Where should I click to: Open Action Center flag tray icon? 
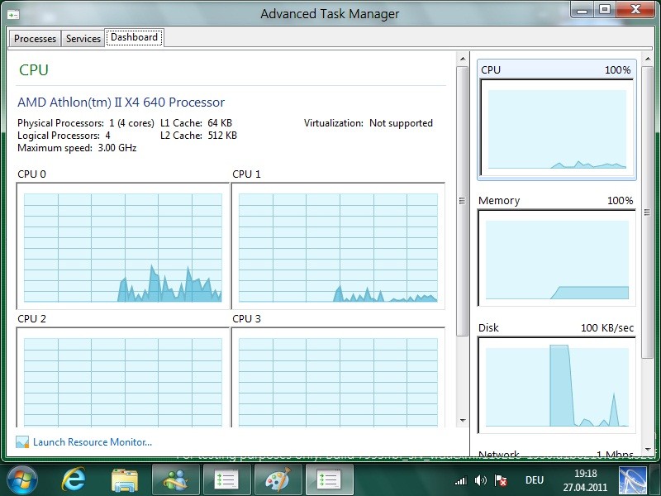point(501,480)
